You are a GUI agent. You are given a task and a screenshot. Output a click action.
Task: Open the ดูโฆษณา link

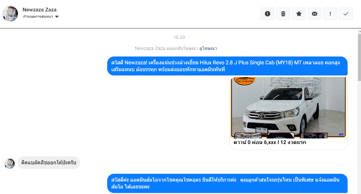[x=208, y=48]
